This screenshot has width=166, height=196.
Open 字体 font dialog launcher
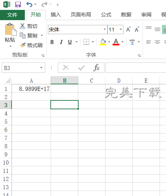(x=139, y=56)
